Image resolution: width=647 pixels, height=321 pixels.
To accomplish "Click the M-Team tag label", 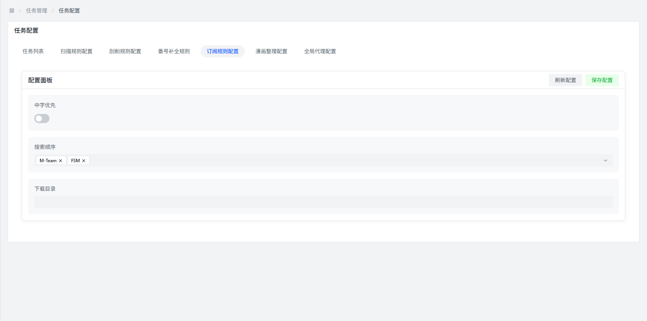I will click(48, 161).
